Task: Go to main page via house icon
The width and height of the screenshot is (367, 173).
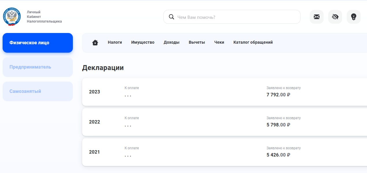Action: click(x=95, y=42)
